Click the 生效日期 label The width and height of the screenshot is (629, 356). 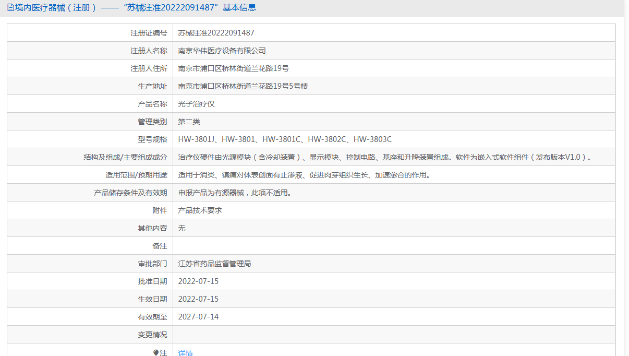(152, 299)
